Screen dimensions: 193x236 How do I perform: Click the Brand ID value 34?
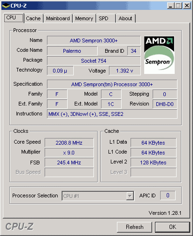[x=134, y=51]
